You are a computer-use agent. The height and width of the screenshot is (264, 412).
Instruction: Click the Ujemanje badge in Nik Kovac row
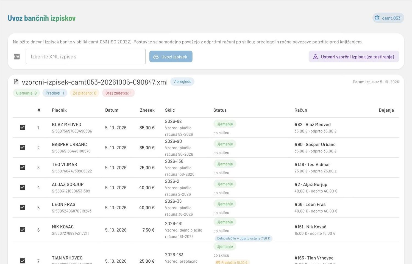[x=225, y=222]
